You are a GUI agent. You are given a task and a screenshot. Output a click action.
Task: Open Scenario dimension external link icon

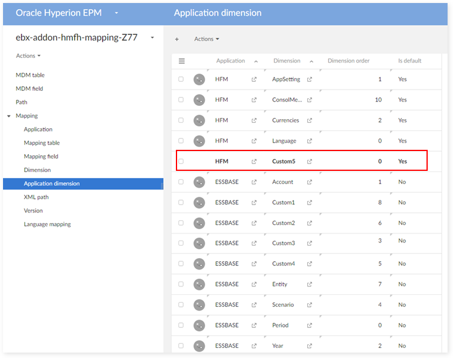pyautogui.click(x=310, y=304)
